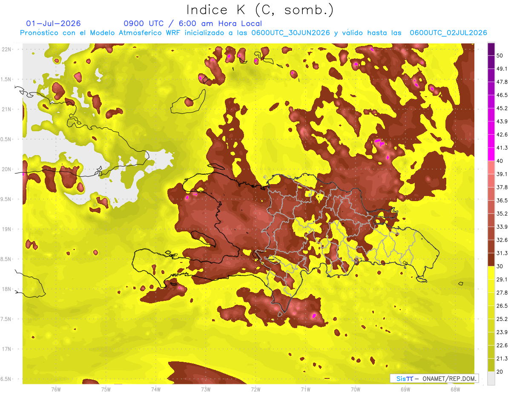Click the 71W longitude axis label
511x395 pixels.
305,389
